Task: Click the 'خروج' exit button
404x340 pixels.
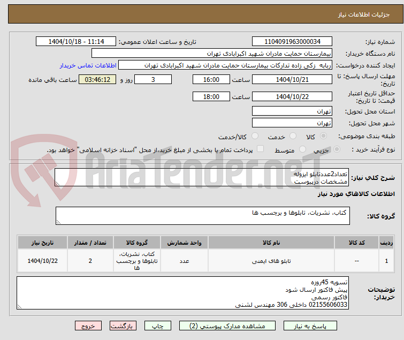Action: 88,326
